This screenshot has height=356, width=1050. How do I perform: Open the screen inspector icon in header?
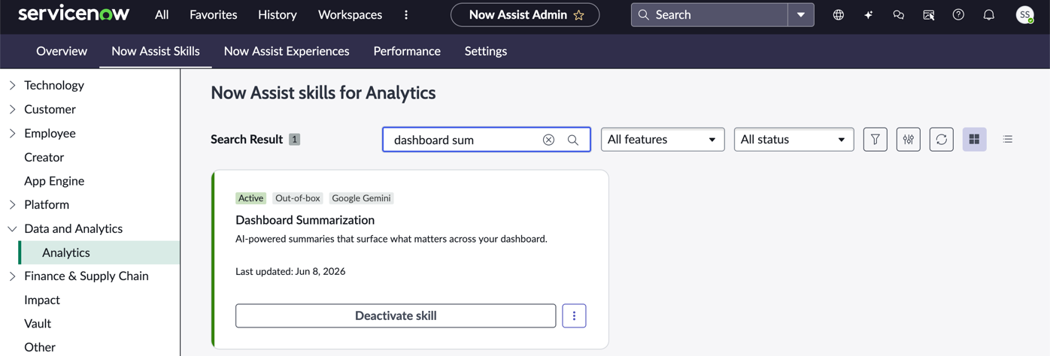(x=929, y=15)
